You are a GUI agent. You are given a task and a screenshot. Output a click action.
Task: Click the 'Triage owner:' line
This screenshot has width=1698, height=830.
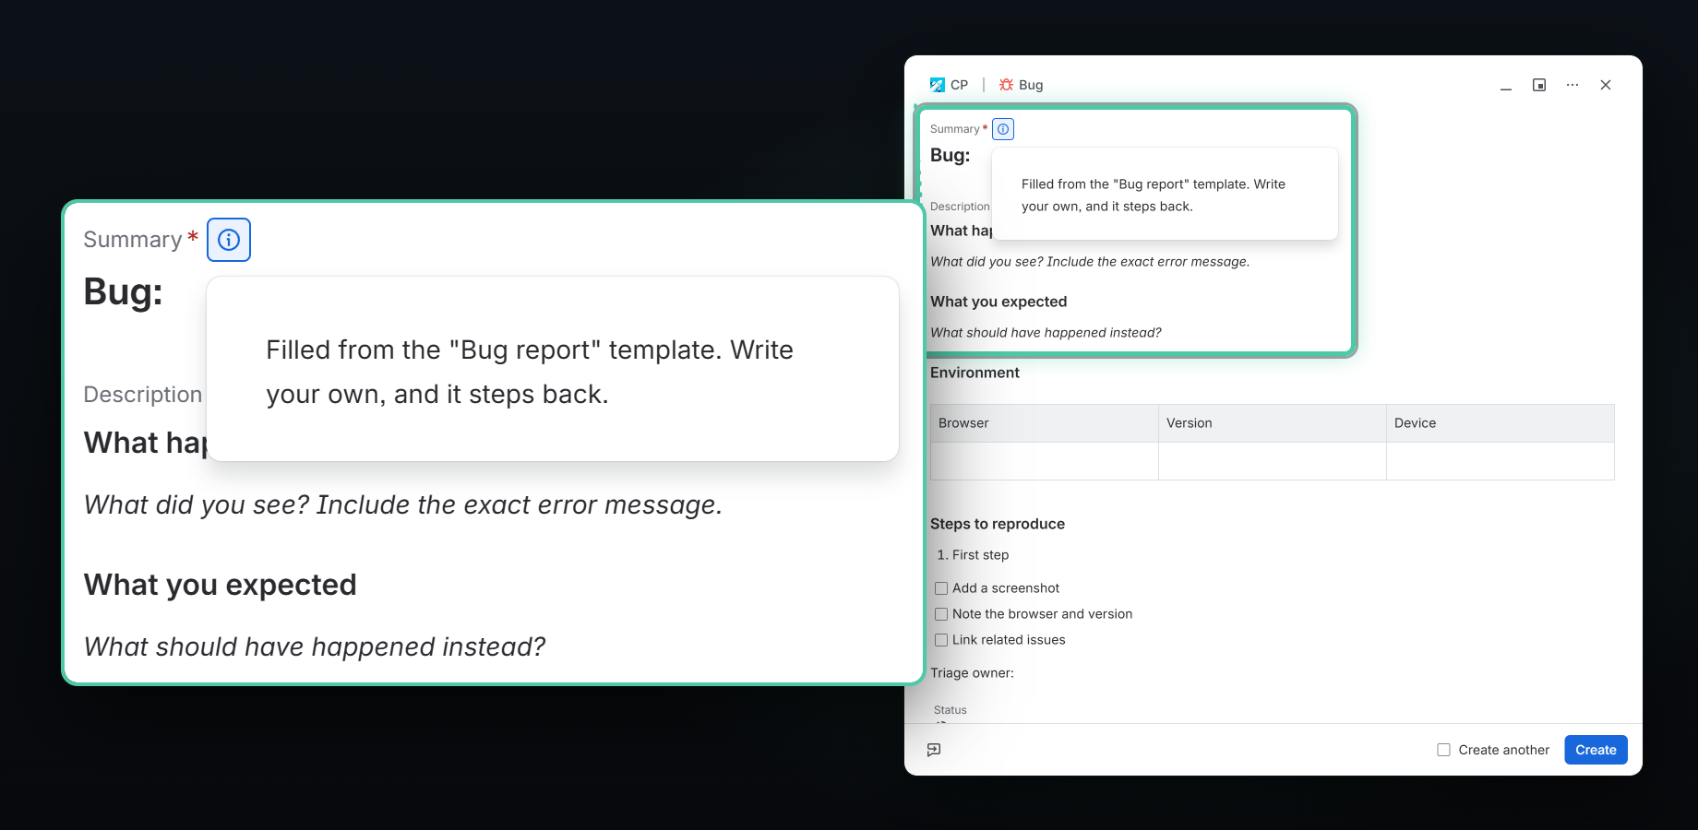point(972,673)
